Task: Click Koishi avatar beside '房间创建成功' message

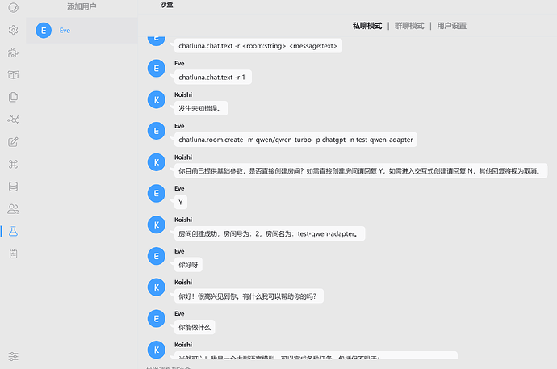Action: [x=157, y=224]
